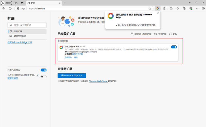Image resolution: width=206 pixels, height=127 pixels.
Task: Add page to favorites star in address bar
Action: pos(150,8)
